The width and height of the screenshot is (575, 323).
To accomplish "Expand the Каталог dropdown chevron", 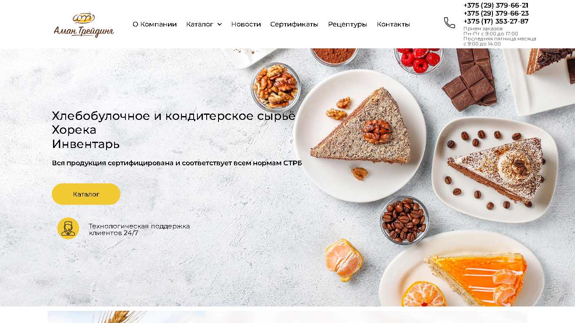I will point(219,24).
